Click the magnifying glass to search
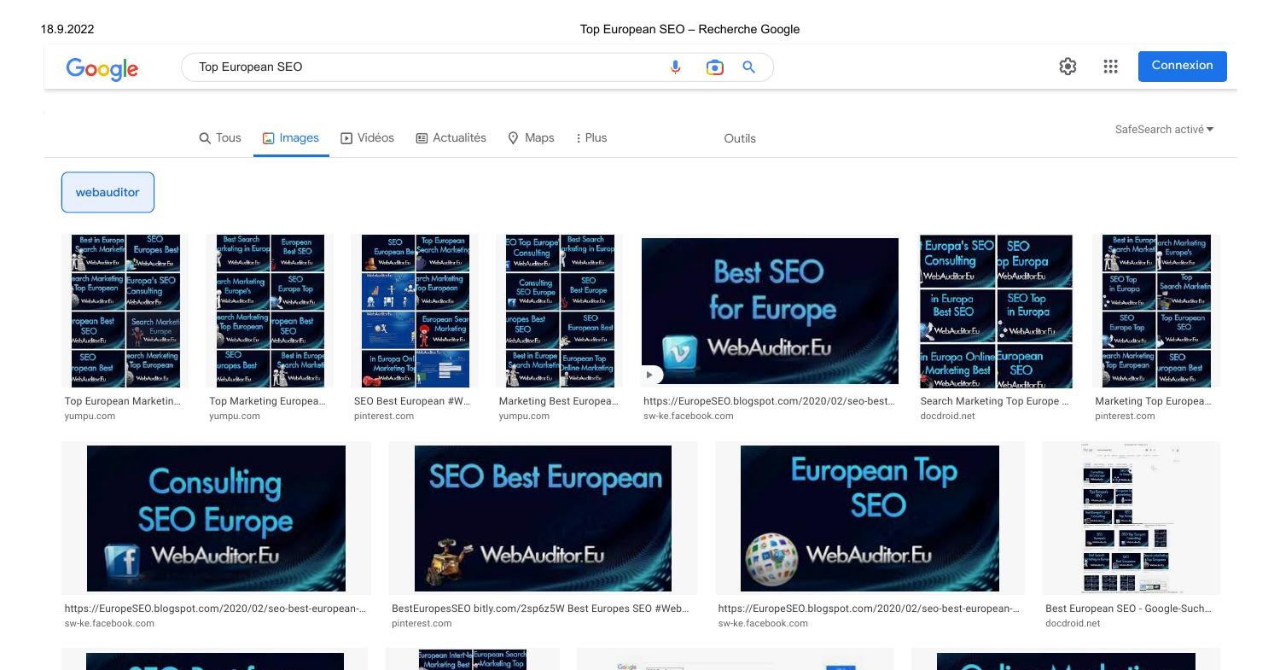 [x=748, y=67]
